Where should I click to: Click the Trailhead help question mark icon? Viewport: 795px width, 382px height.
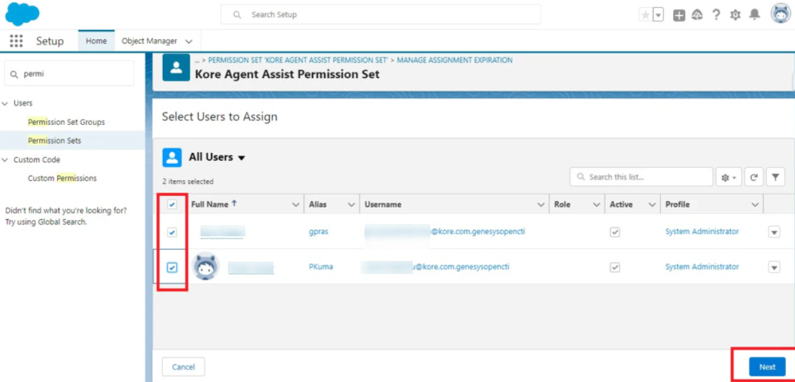click(x=716, y=14)
